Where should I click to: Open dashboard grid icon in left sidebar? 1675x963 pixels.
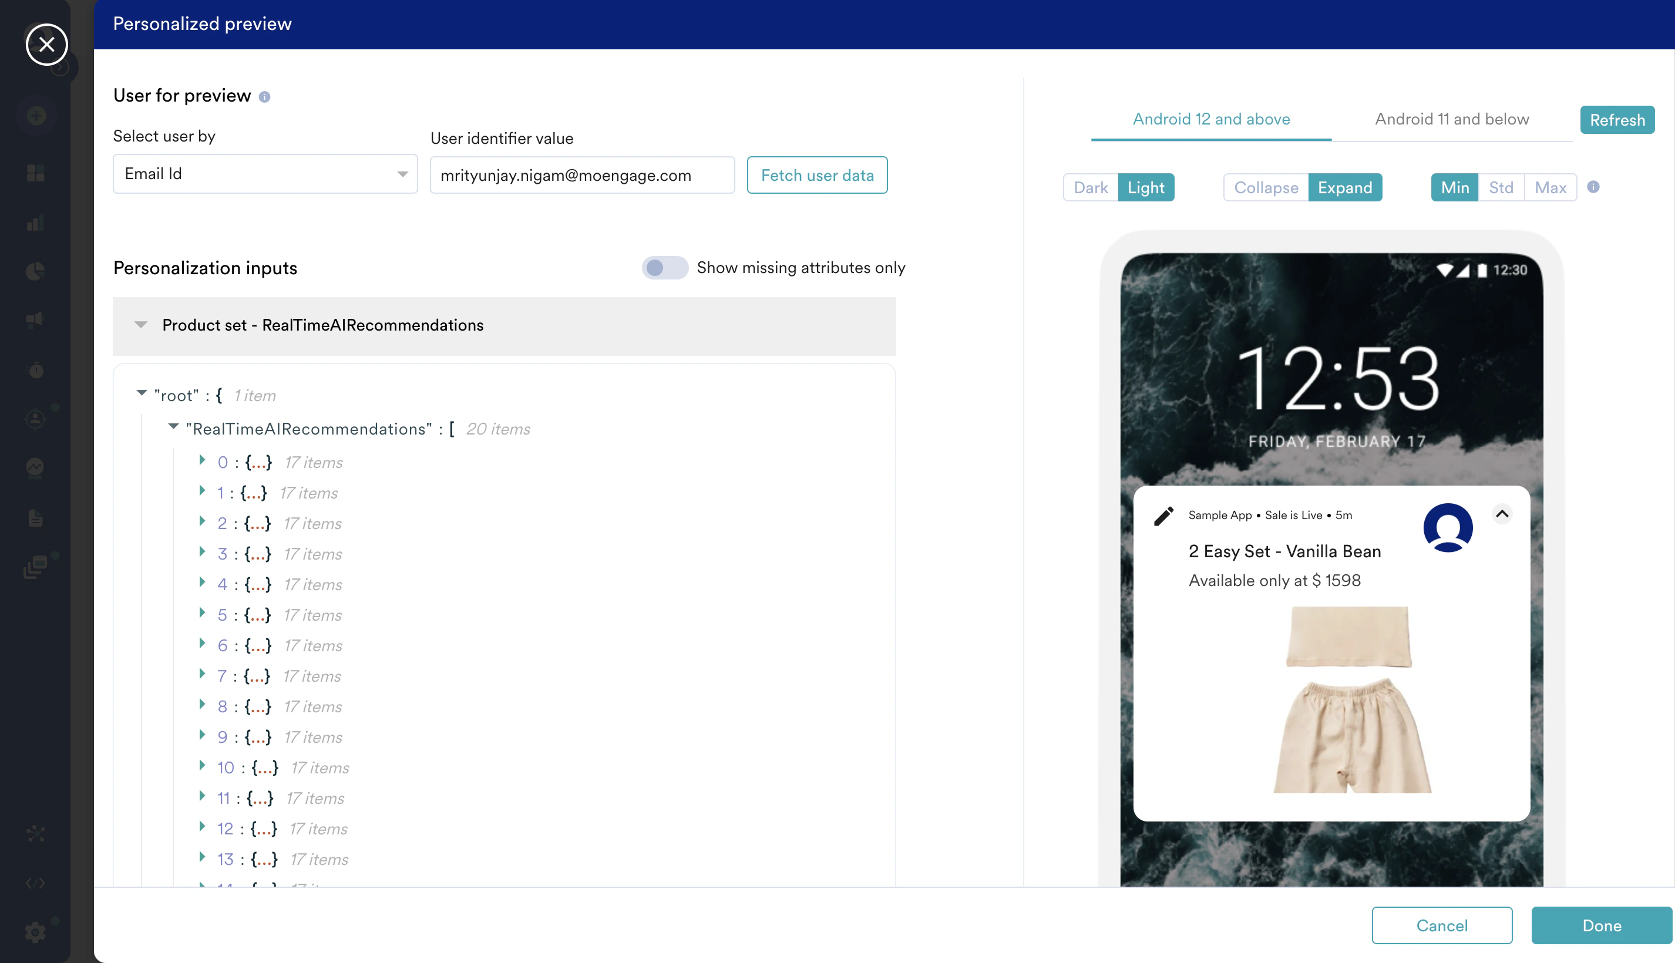pos(36,173)
